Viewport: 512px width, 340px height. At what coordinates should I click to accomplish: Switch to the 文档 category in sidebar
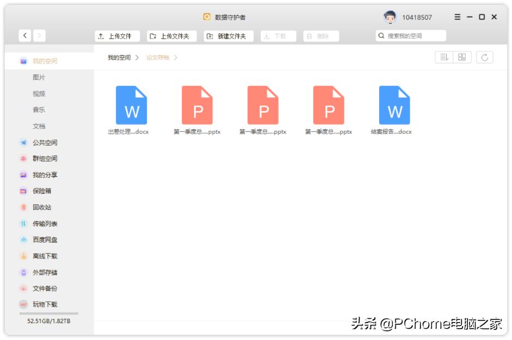pyautogui.click(x=38, y=126)
